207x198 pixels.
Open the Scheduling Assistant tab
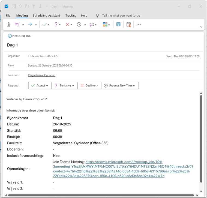tap(46, 16)
